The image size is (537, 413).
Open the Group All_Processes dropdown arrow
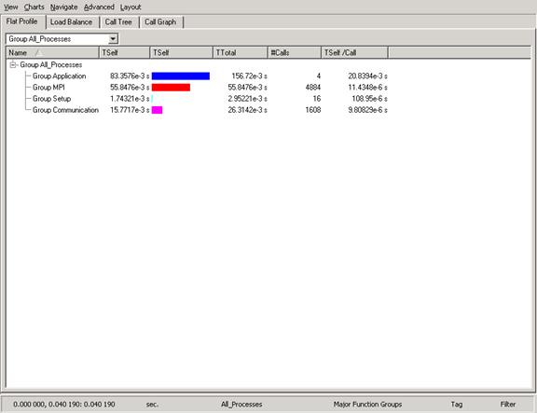[x=113, y=39]
